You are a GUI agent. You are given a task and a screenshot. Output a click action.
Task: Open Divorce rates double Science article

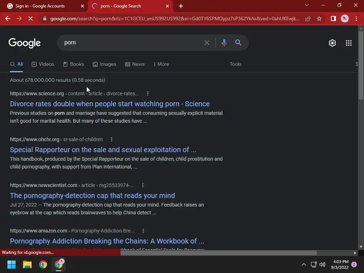point(110,104)
